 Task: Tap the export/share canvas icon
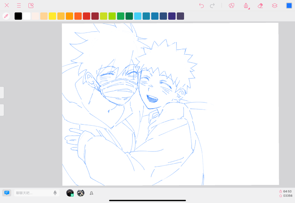[31, 6]
